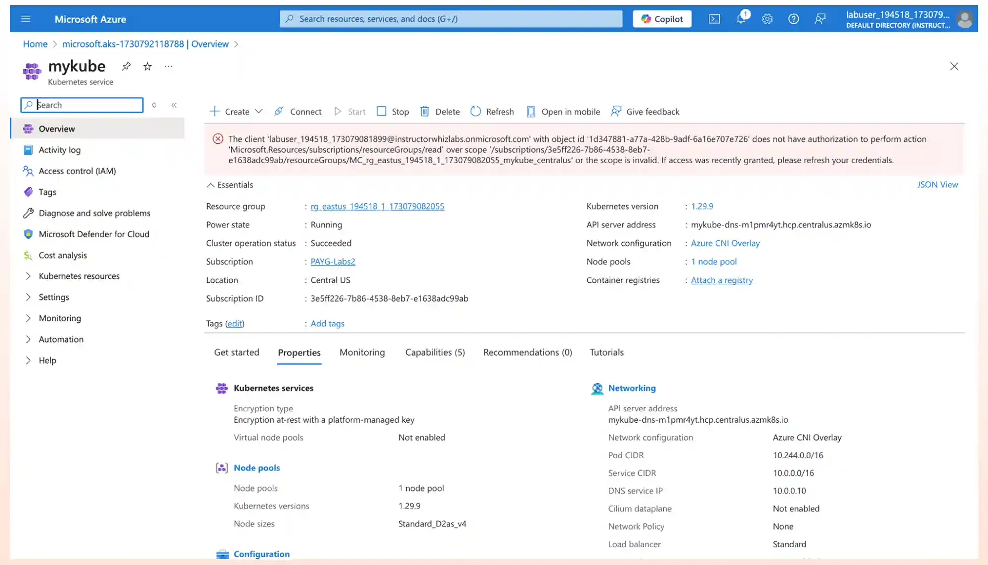This screenshot has height=565, width=988.
Task: Open more actions ellipsis beside mykube
Action: (169, 66)
